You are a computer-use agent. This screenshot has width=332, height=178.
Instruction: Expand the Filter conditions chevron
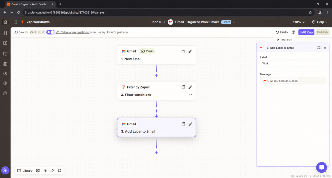click(190, 95)
